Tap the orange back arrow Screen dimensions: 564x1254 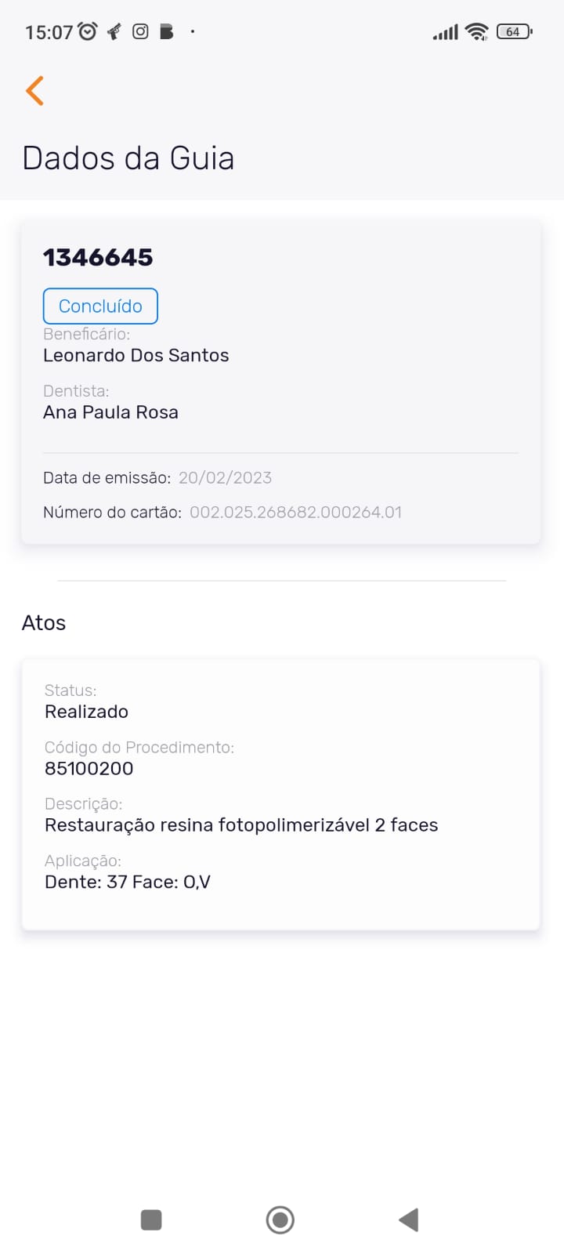coord(34,91)
